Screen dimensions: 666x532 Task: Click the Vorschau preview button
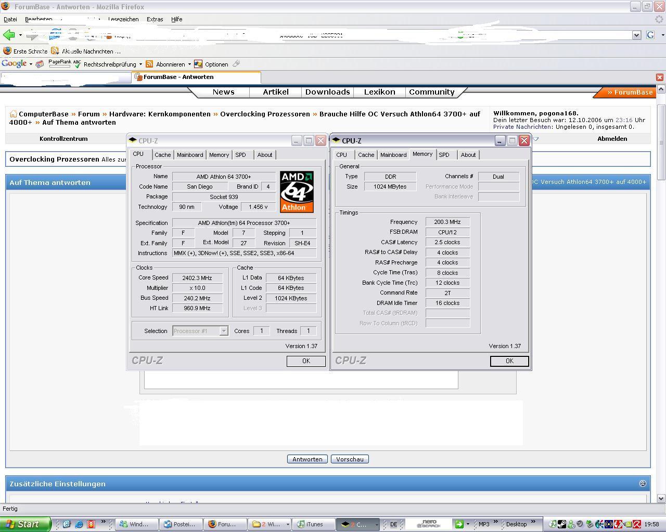pyautogui.click(x=350, y=459)
